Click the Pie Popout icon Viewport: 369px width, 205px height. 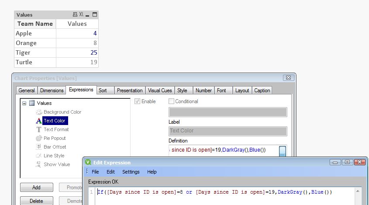click(39, 138)
